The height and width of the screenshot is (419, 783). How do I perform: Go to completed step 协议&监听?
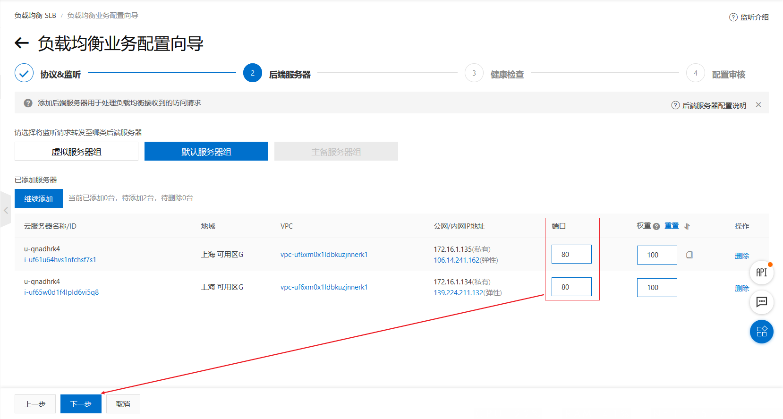point(48,74)
